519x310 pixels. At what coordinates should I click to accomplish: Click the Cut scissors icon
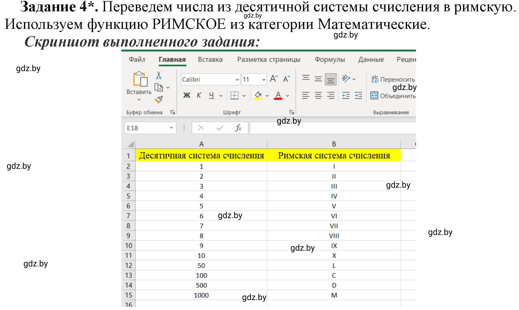(158, 75)
